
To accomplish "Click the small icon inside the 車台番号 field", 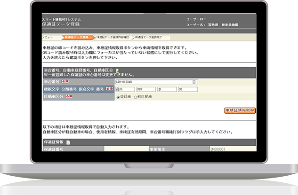I will point(194,82).
